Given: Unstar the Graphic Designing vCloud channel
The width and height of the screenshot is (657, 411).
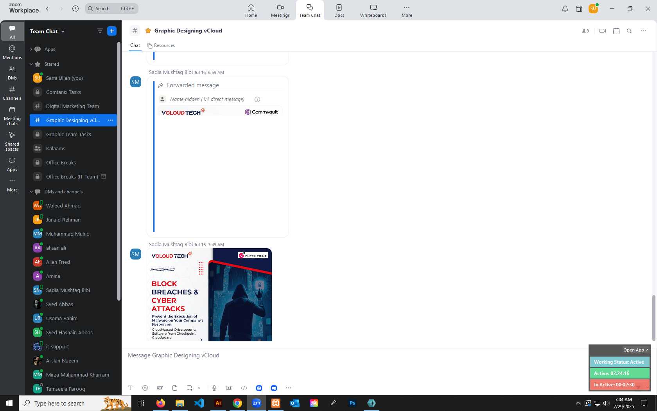Looking at the screenshot, I should 148,31.
